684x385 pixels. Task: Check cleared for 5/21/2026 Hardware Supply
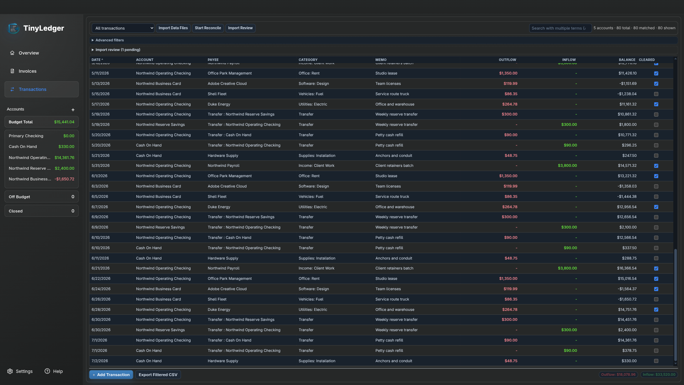click(x=656, y=156)
